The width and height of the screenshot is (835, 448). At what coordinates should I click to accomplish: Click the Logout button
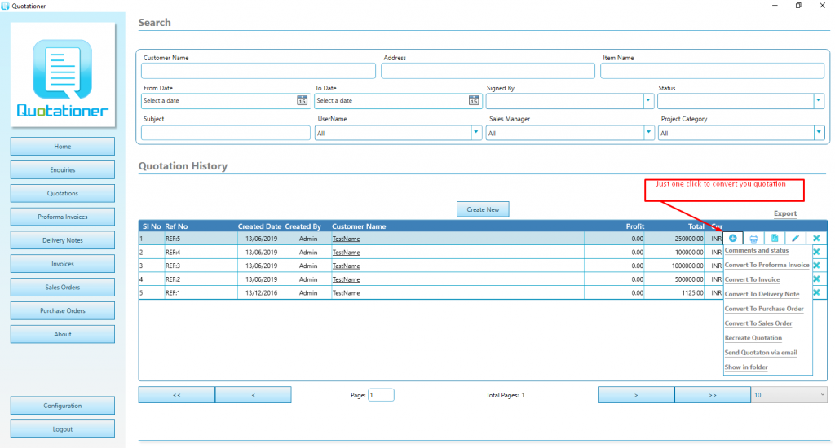pos(62,428)
